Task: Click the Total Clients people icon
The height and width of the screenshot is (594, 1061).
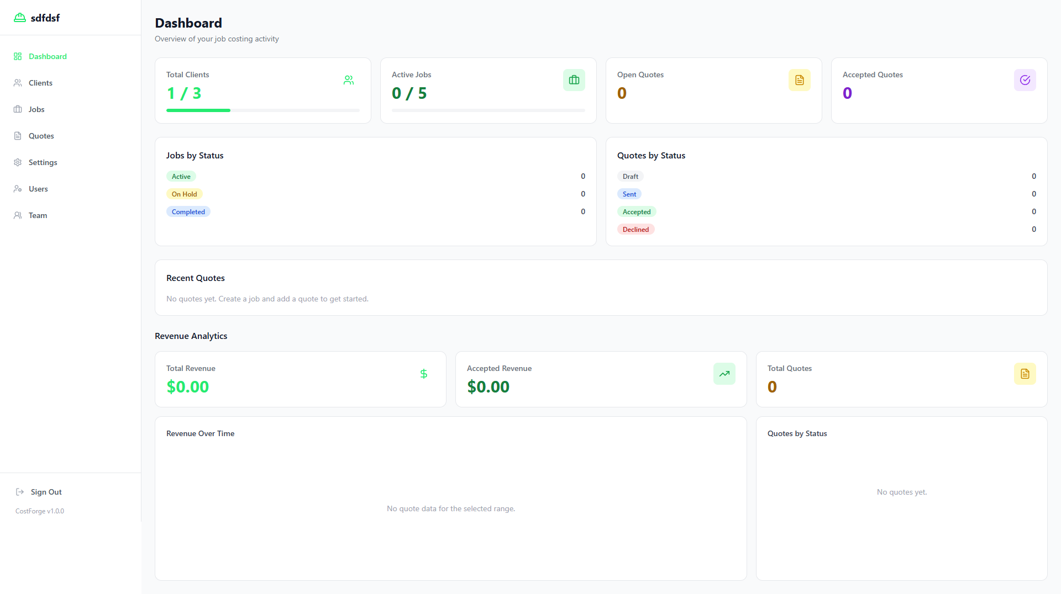Action: pos(349,80)
